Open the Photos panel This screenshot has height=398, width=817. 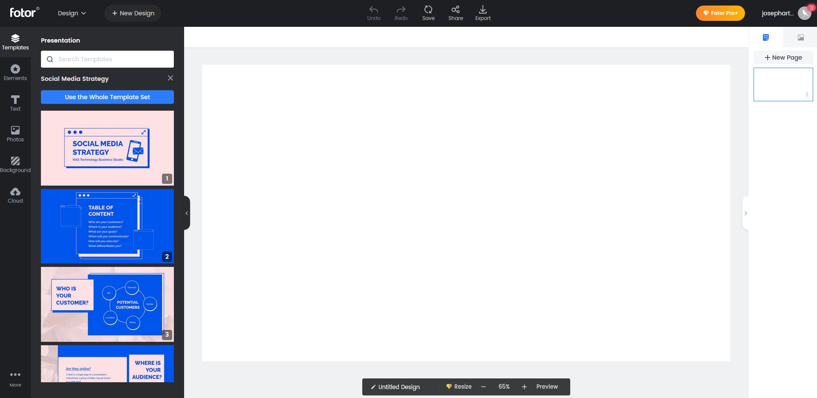(15, 134)
